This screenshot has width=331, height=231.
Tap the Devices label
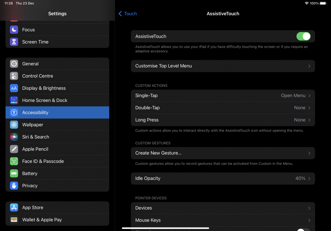click(x=144, y=208)
